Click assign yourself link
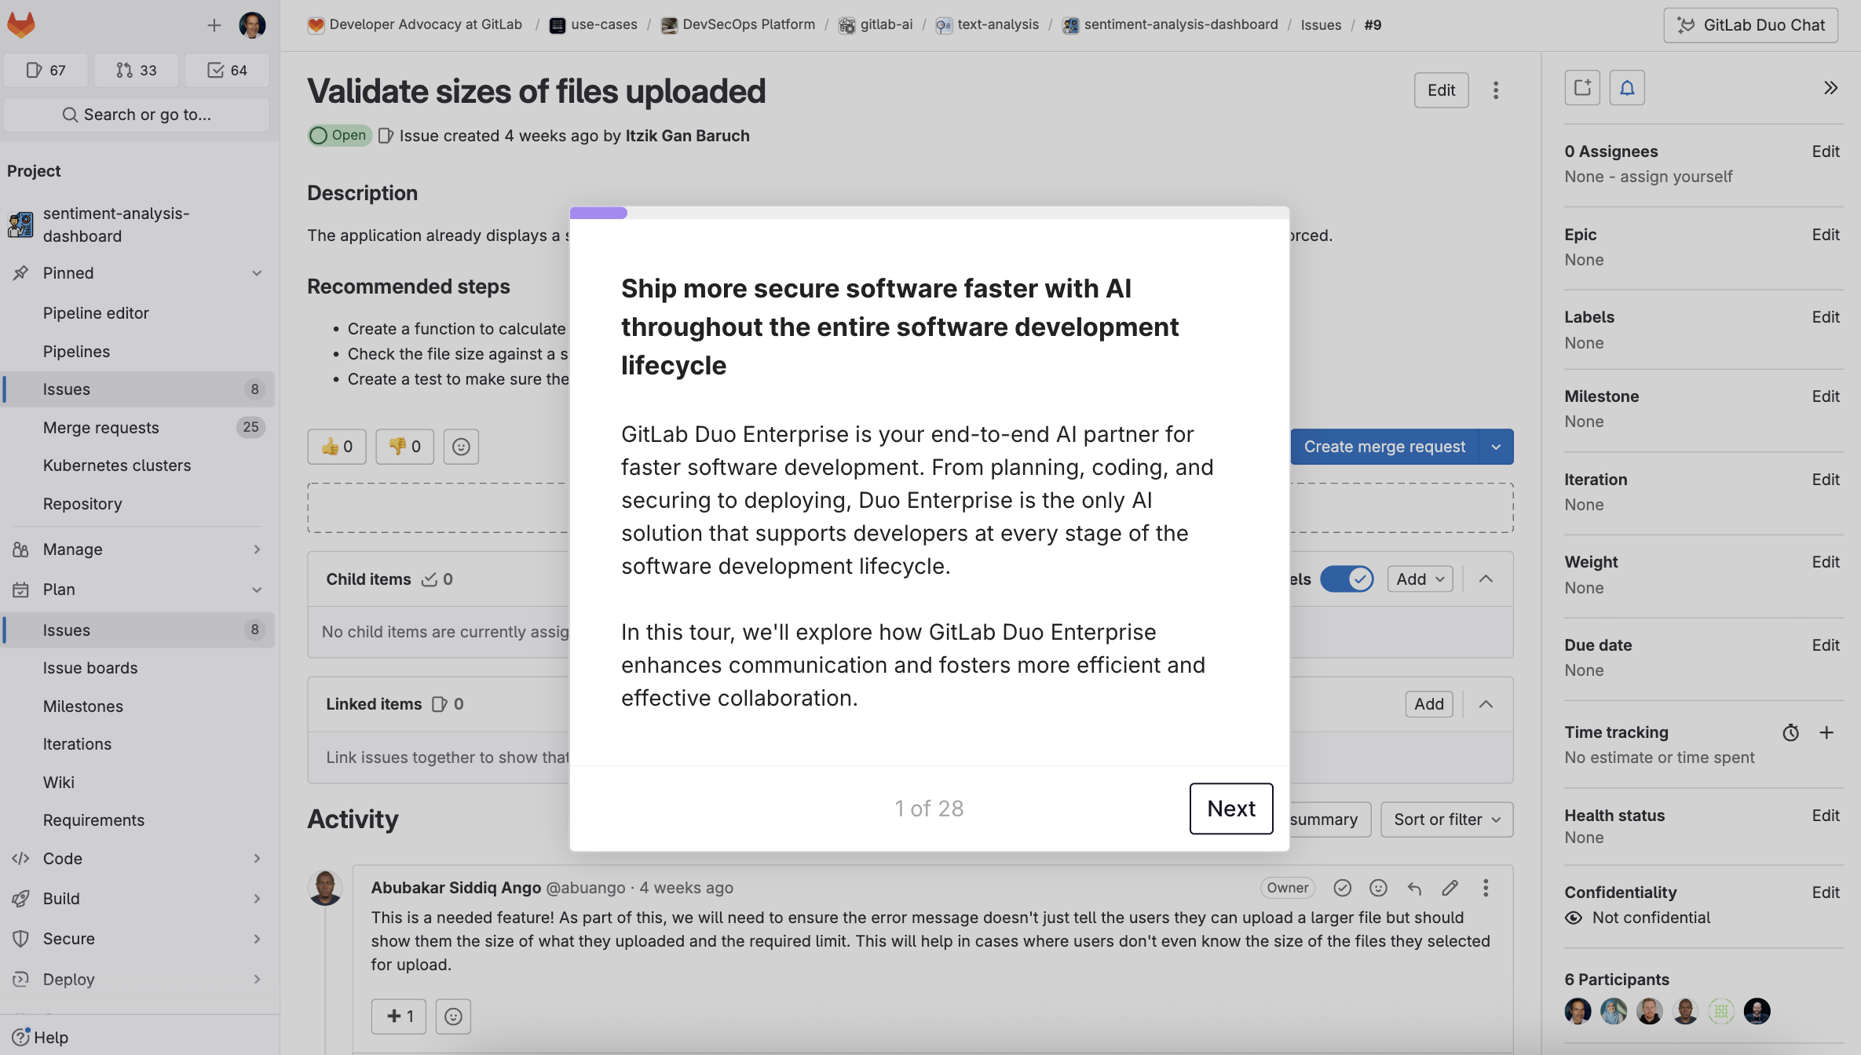1861x1055 pixels. (1676, 177)
